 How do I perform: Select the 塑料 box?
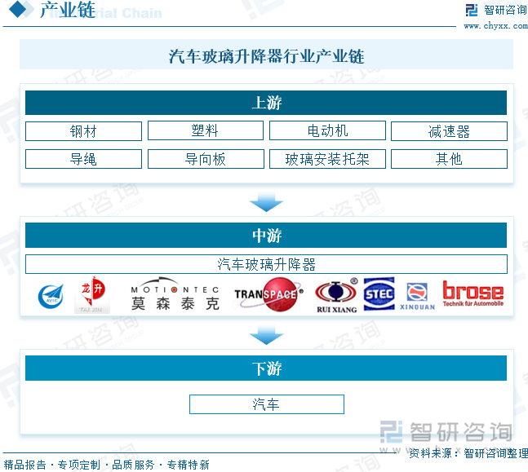[x=206, y=130]
